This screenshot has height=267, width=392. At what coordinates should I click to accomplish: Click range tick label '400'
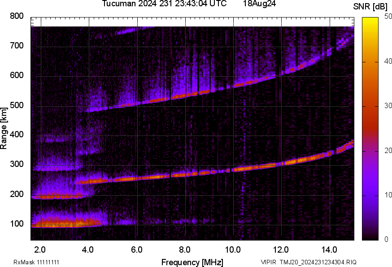pos(17,135)
